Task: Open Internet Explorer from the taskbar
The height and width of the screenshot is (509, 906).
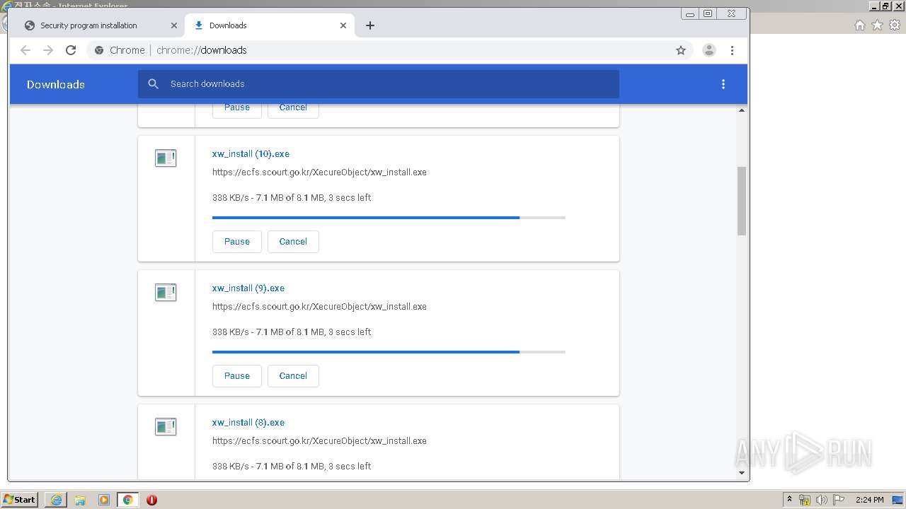Action: tap(56, 500)
